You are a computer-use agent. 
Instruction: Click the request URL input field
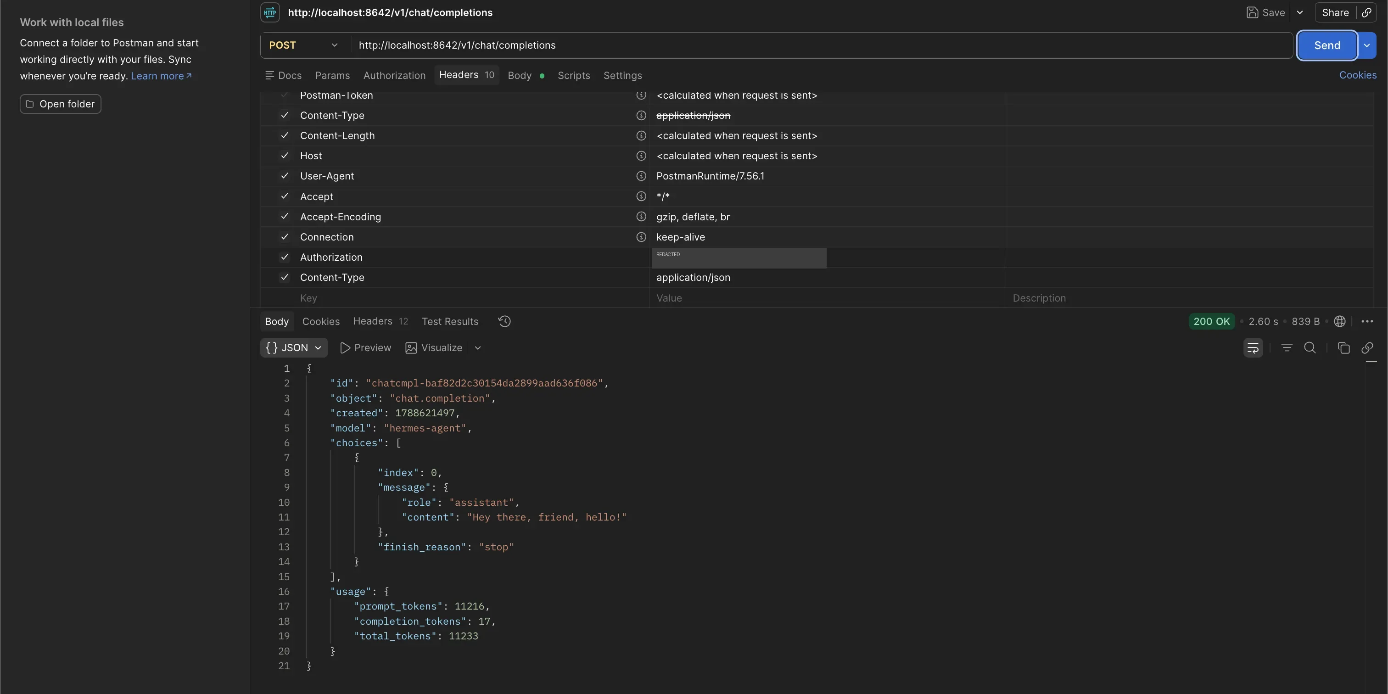coord(822,45)
